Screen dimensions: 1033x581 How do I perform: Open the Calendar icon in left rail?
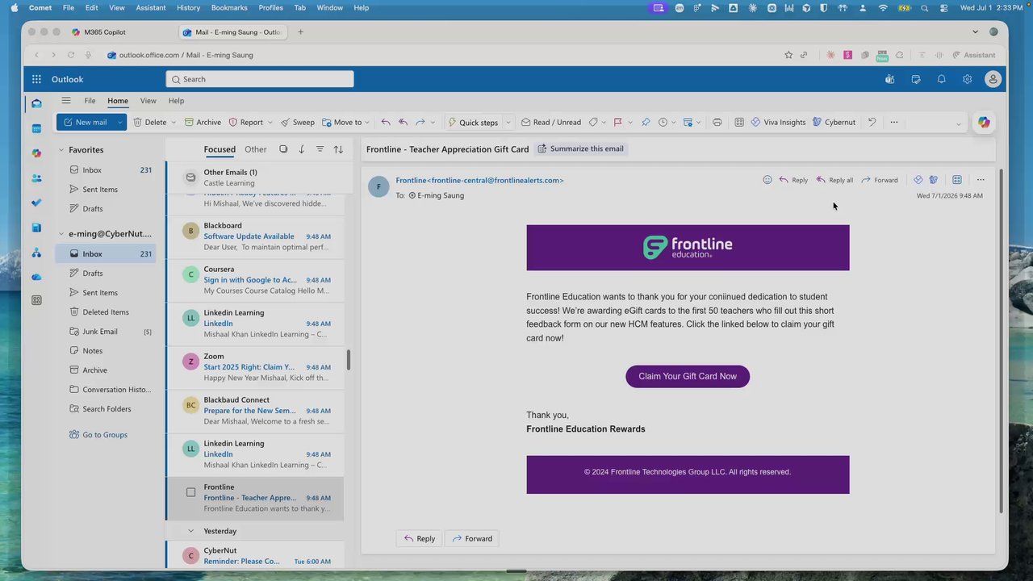click(x=36, y=128)
